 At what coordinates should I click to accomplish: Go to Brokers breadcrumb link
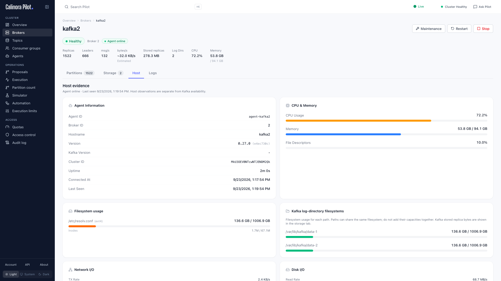[x=86, y=21]
